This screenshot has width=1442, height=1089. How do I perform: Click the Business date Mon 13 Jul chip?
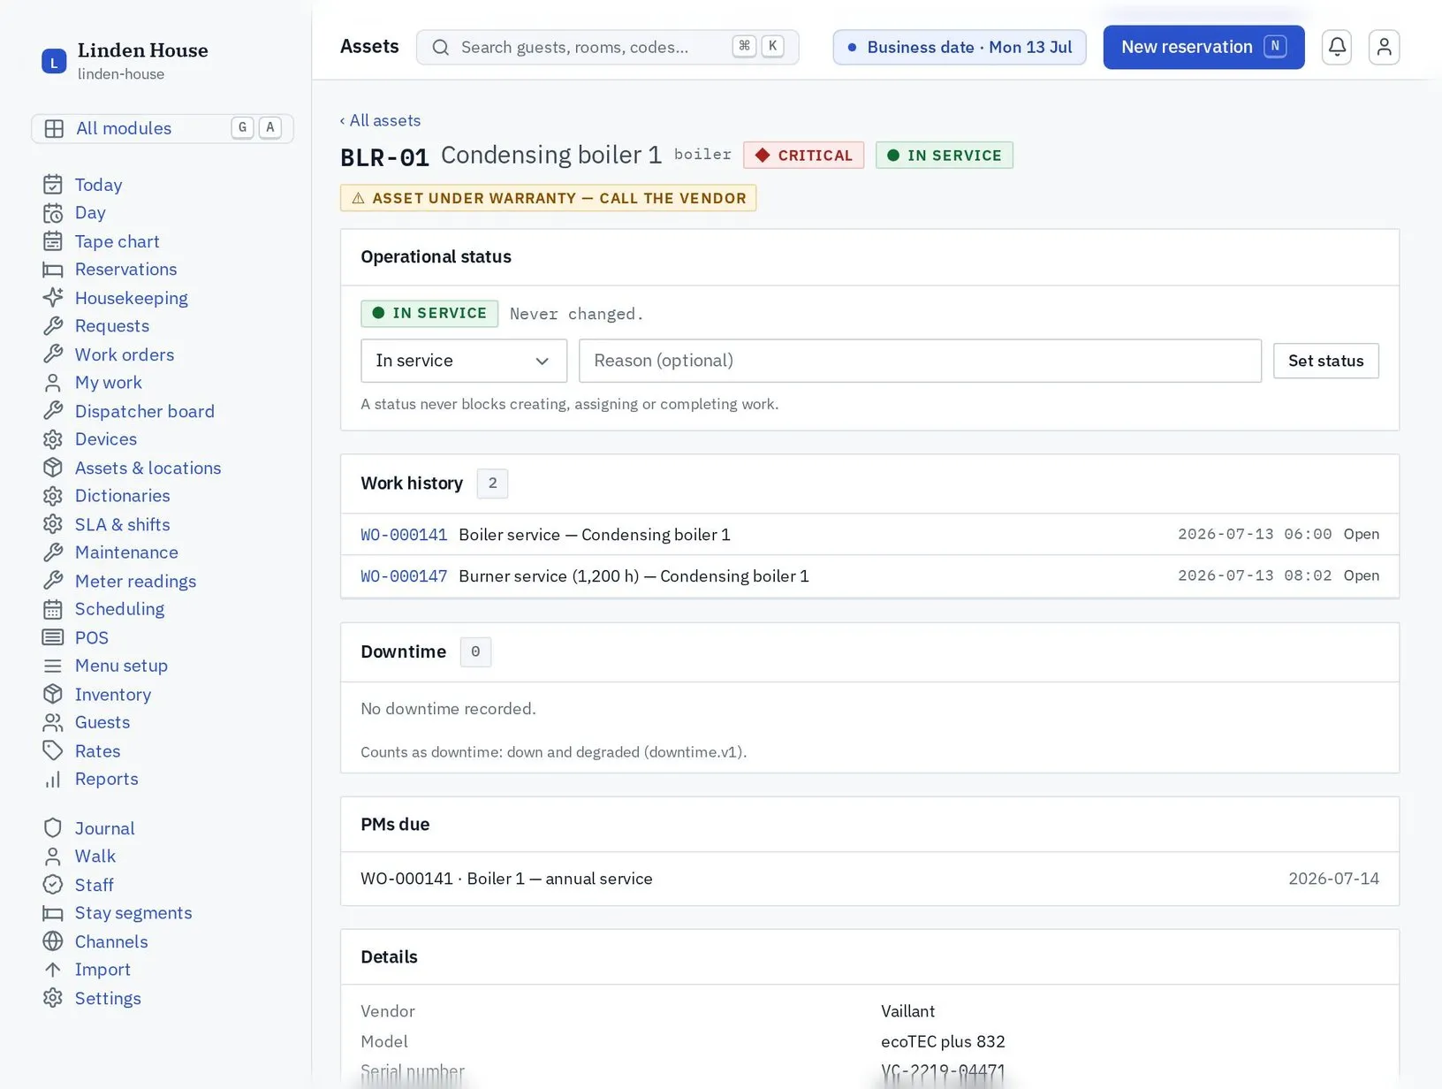tap(960, 47)
